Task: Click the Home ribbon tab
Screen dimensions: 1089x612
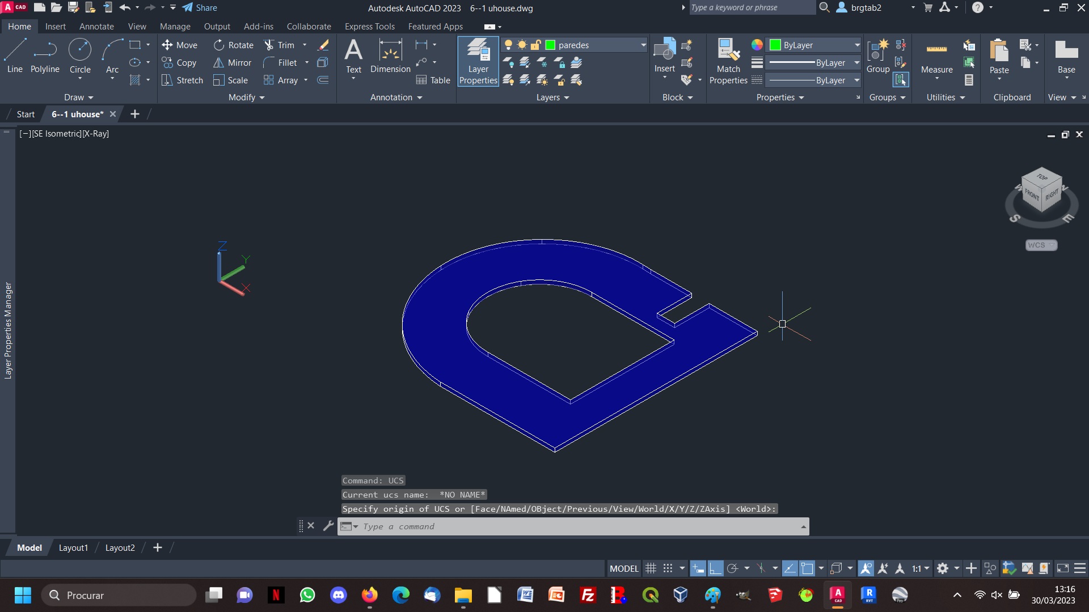Action: tap(19, 26)
